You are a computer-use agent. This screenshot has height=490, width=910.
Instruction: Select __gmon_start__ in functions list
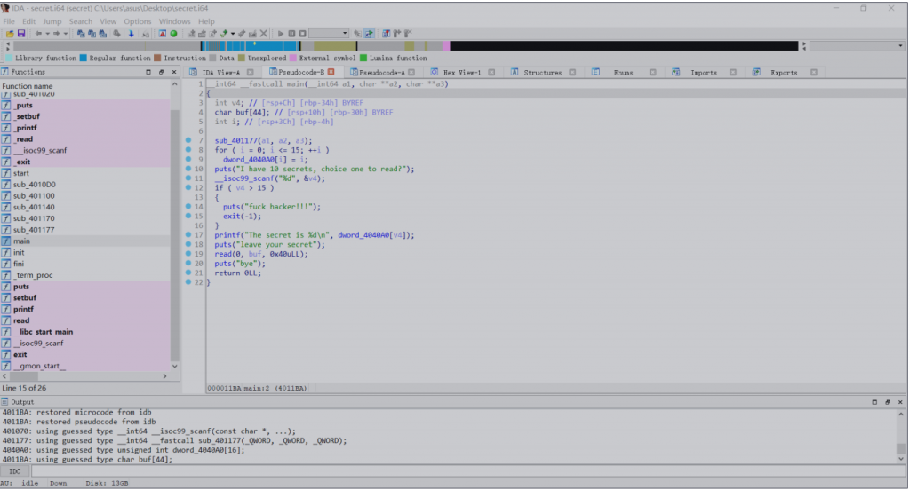pos(85,366)
